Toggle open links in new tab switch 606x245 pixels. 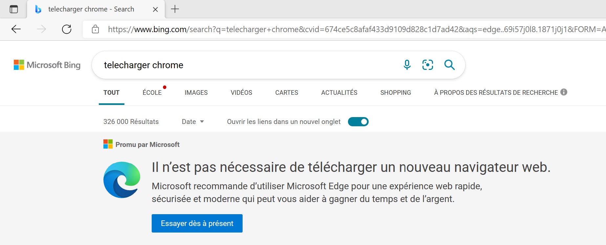tap(358, 122)
